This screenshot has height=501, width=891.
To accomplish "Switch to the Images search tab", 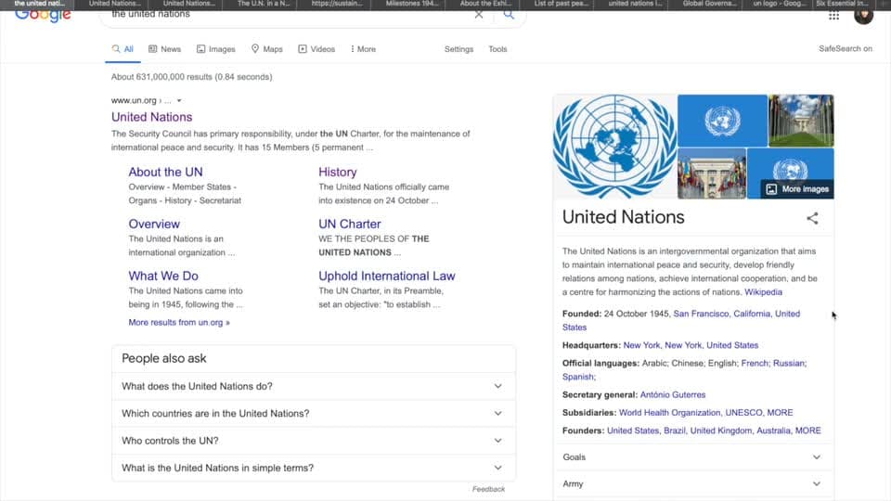I will tap(216, 49).
